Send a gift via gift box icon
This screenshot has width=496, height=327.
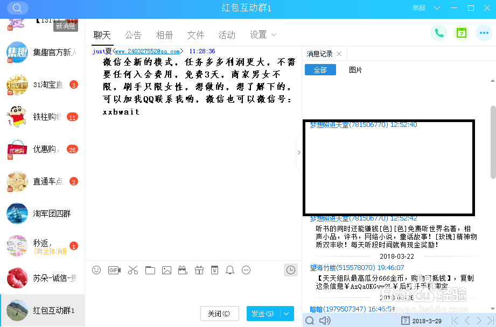pos(199,270)
